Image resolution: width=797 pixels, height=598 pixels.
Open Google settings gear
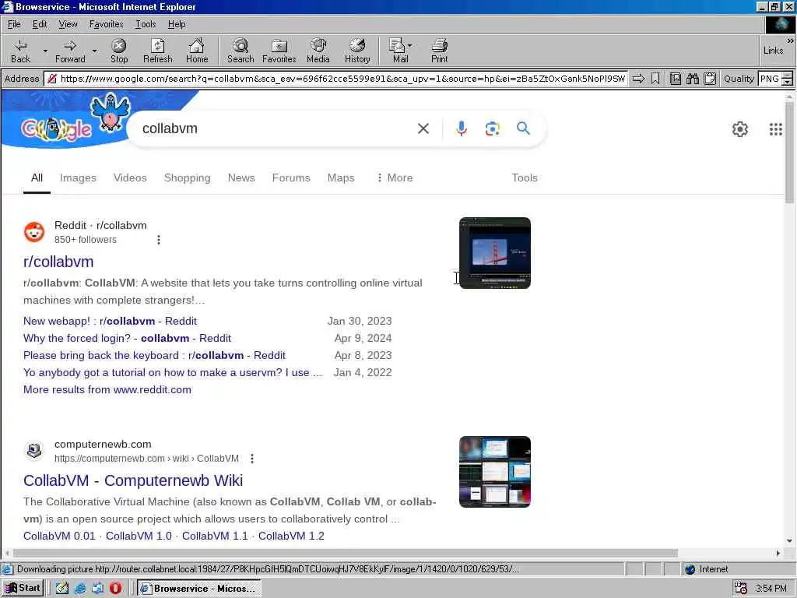(x=740, y=129)
